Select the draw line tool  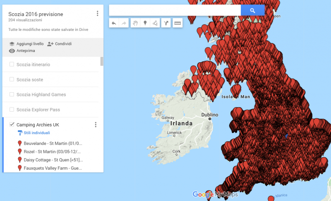pyautogui.click(x=155, y=23)
